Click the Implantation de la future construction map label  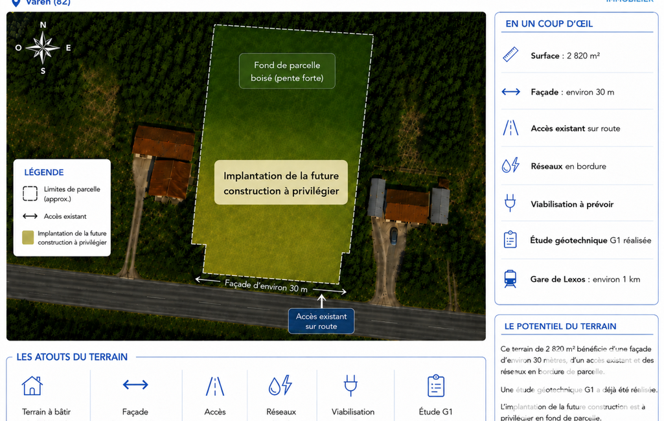click(x=281, y=183)
